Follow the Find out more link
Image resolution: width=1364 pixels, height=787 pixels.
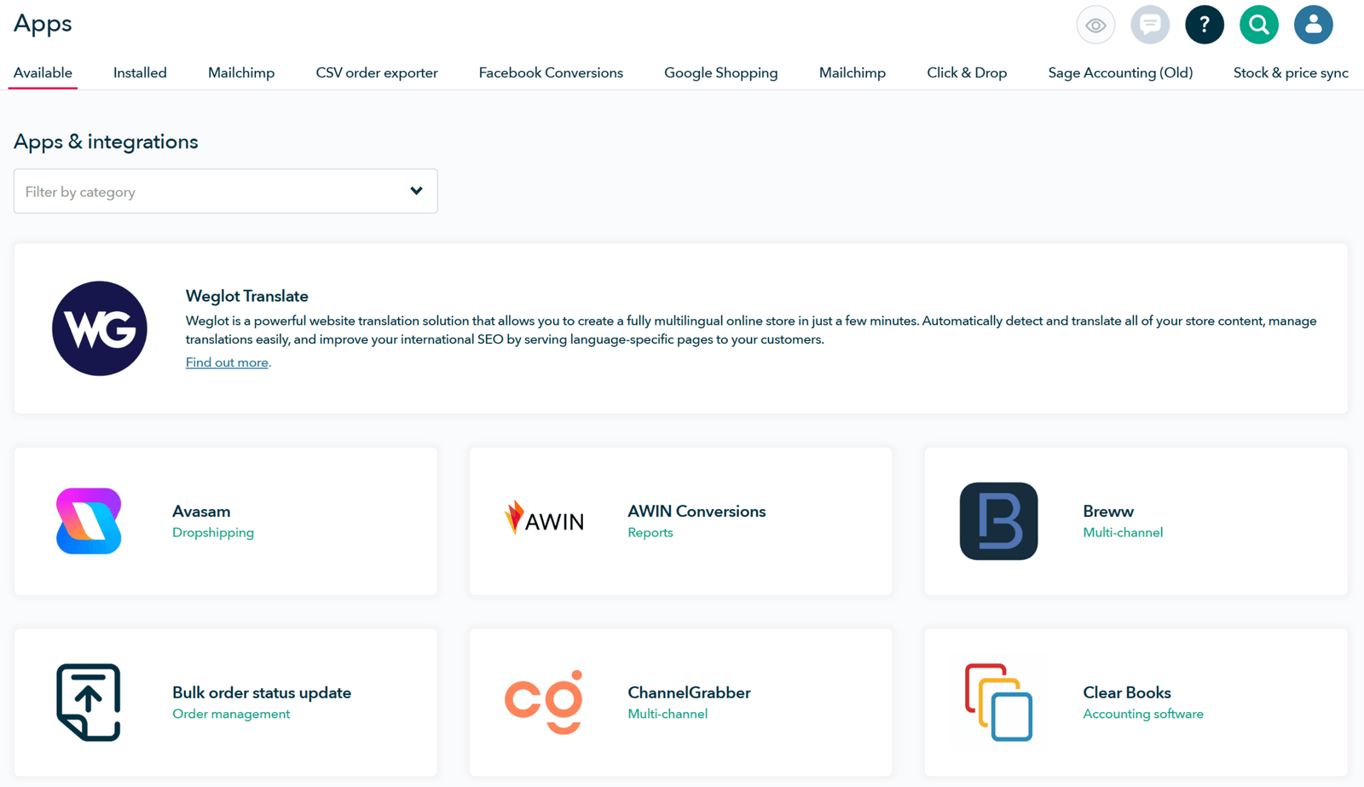point(227,362)
